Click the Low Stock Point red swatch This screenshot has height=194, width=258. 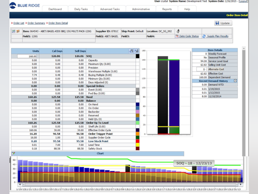pyautogui.click(x=138, y=141)
